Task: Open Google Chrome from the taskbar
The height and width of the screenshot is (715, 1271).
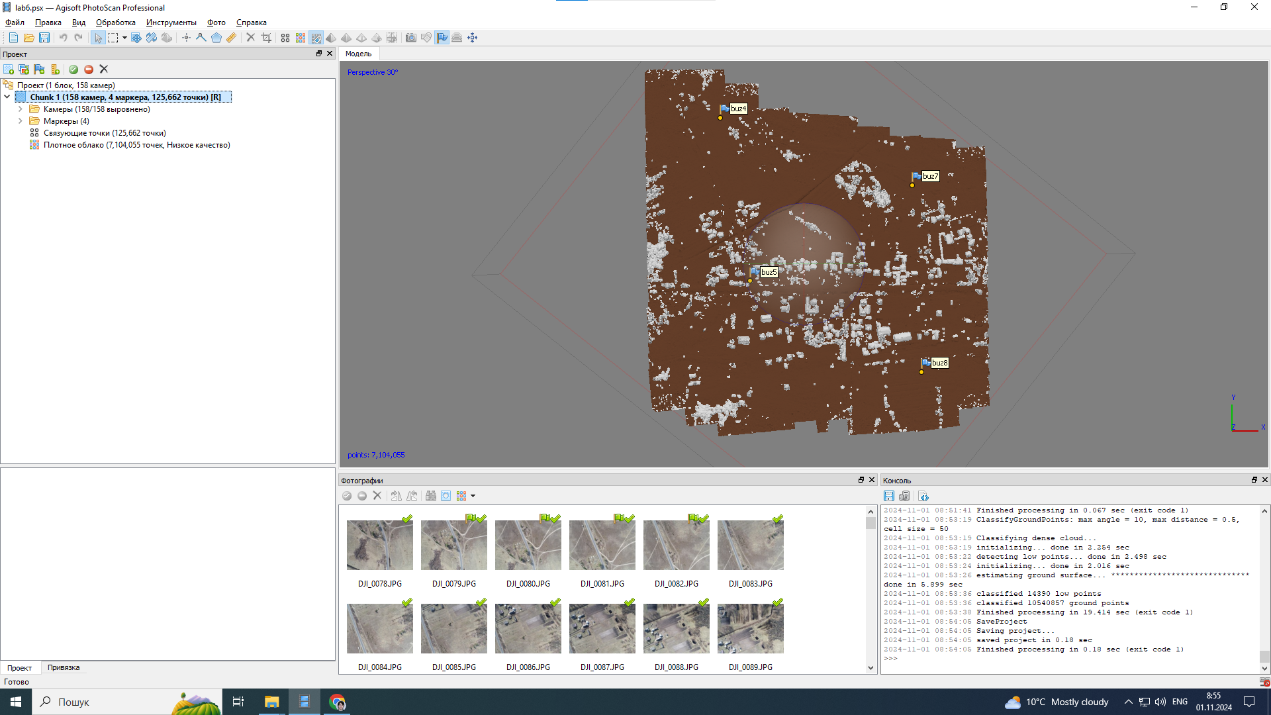Action: point(338,702)
